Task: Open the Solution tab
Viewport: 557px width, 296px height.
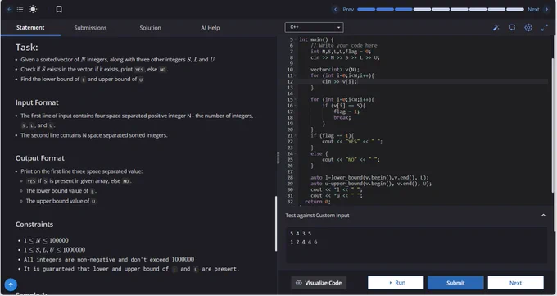Action: (x=150, y=28)
